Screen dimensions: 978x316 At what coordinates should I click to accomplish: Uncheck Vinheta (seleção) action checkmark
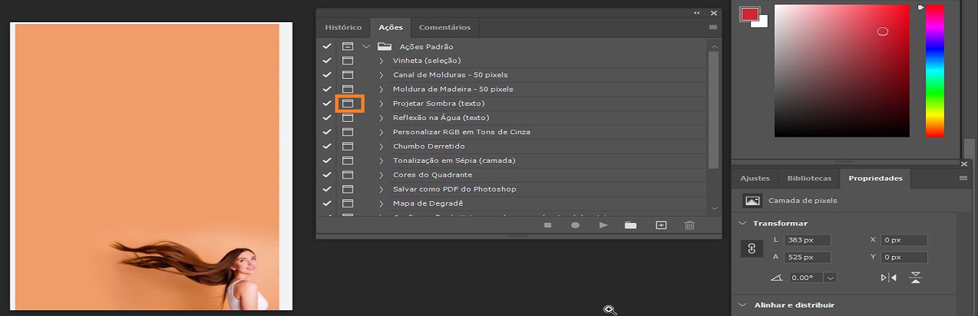pyautogui.click(x=327, y=61)
